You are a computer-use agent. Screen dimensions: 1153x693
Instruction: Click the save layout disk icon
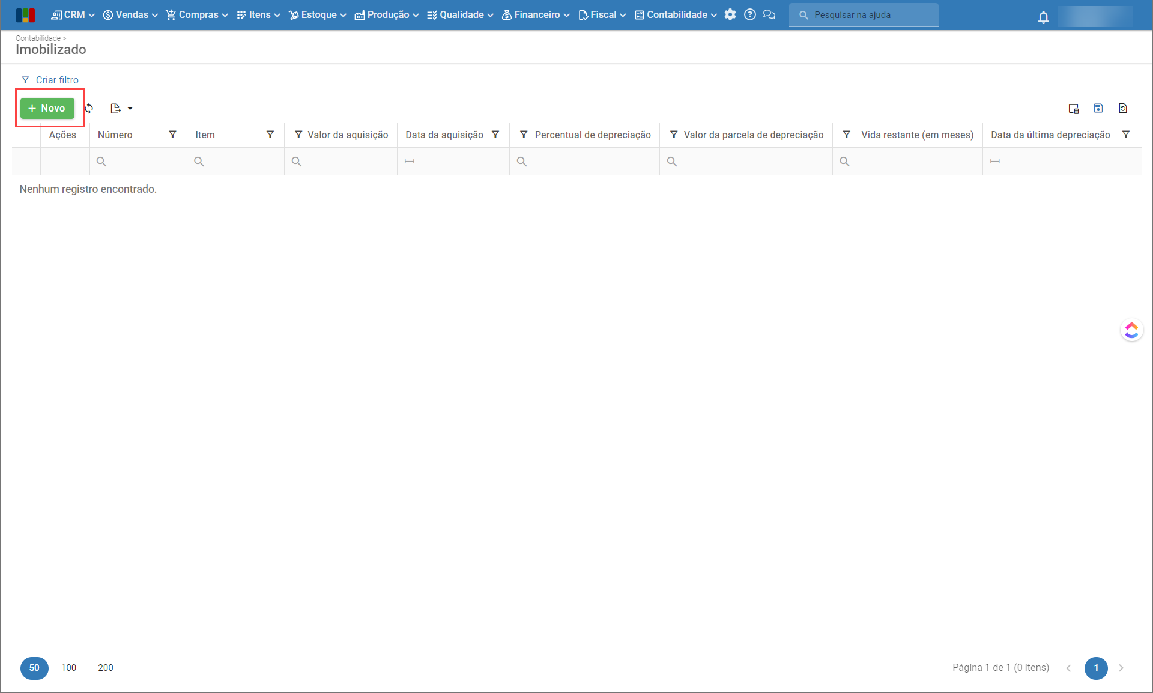point(1098,108)
